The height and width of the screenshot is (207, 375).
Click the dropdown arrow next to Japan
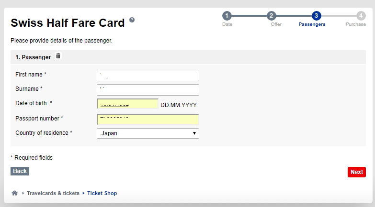tap(194, 133)
